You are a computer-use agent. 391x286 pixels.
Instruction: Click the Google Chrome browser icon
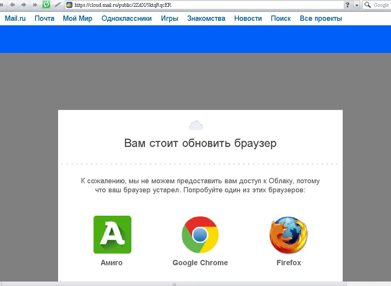[200, 235]
